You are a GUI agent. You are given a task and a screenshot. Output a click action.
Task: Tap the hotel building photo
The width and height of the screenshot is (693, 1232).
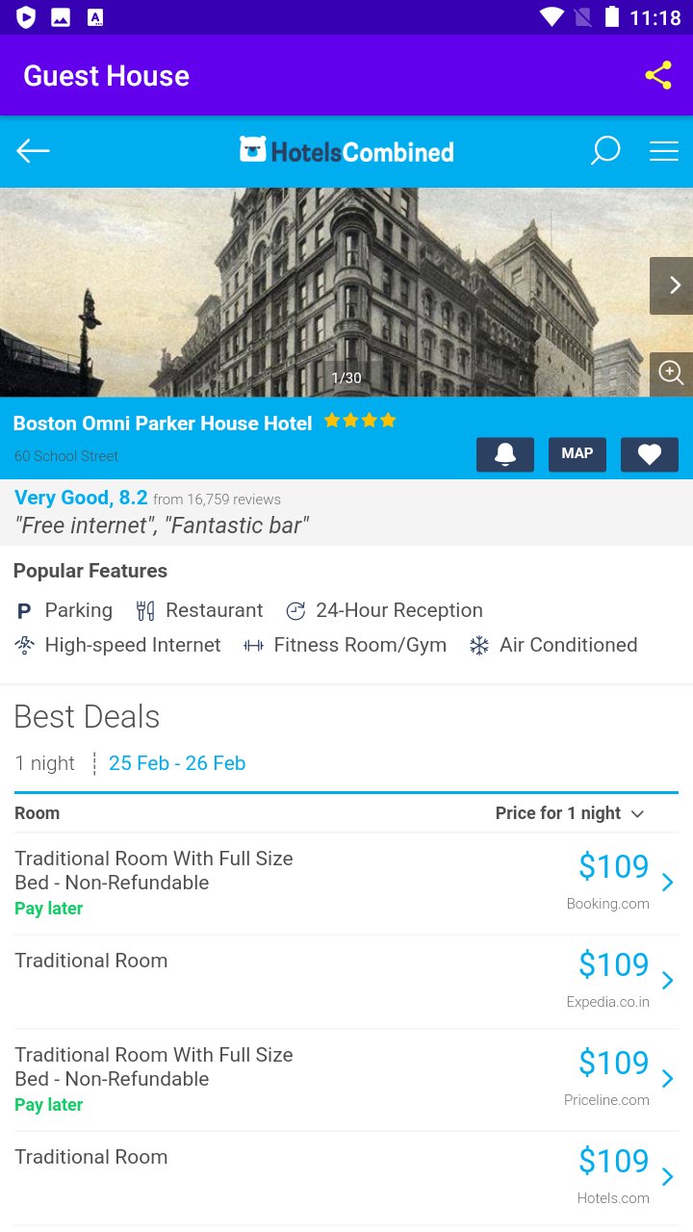coord(324,292)
